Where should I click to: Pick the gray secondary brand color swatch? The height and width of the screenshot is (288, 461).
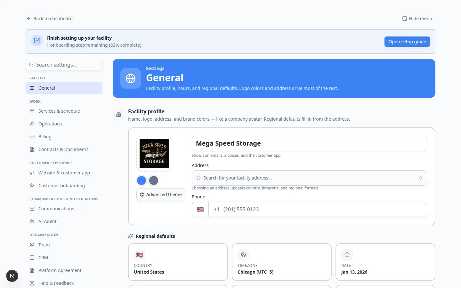click(154, 180)
